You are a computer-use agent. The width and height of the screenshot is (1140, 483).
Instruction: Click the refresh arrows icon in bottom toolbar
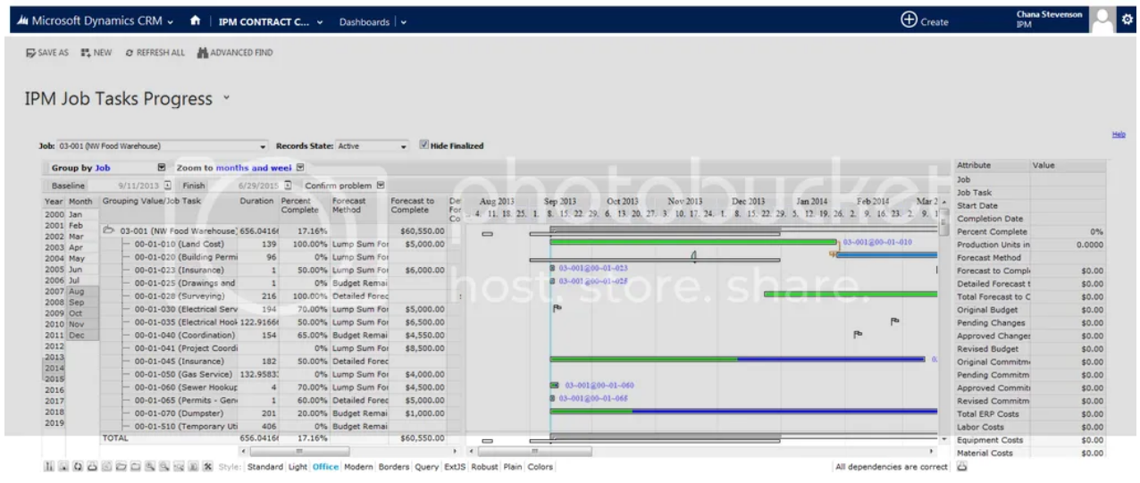point(78,467)
